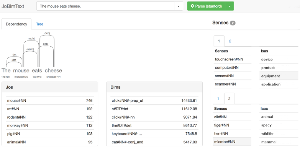
Task: Click the JoBimText logo link
Action: (13, 6)
